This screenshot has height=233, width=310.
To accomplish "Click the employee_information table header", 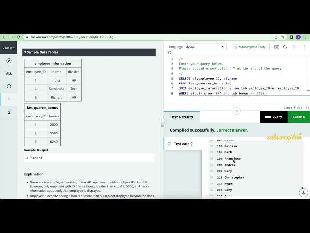I will tap(53, 63).
